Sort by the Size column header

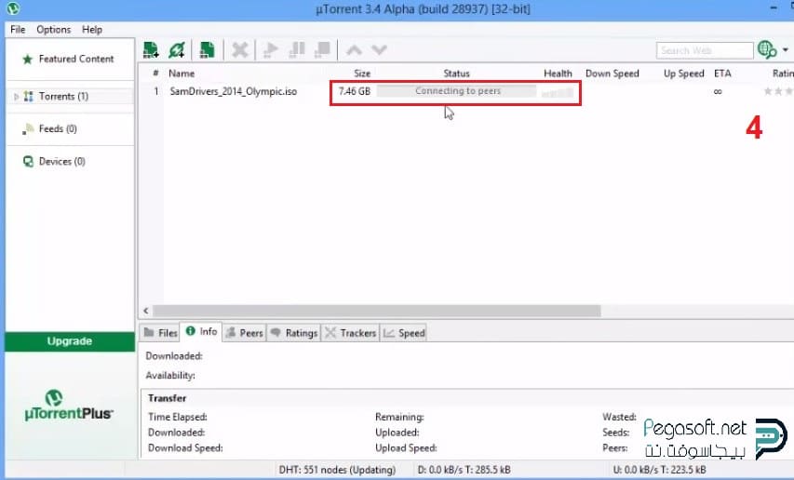[x=362, y=73]
